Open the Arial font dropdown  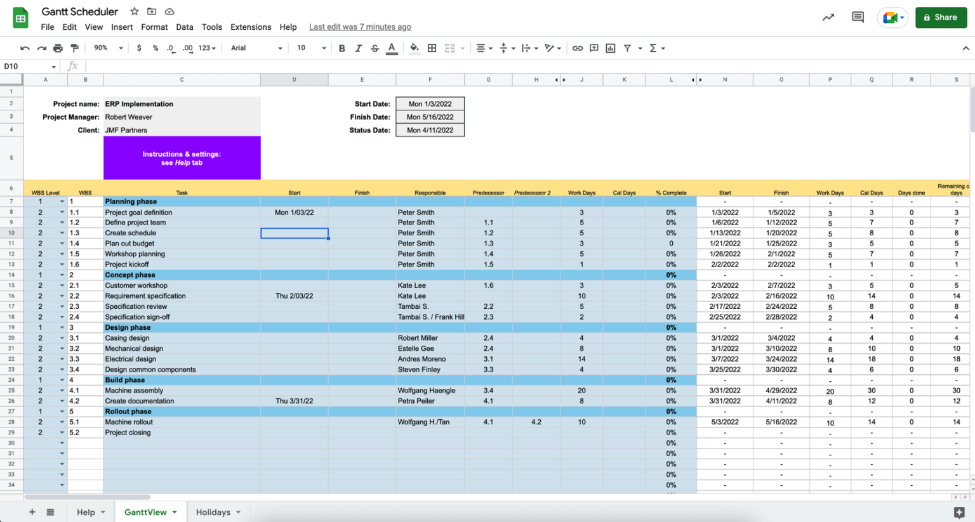(x=256, y=48)
